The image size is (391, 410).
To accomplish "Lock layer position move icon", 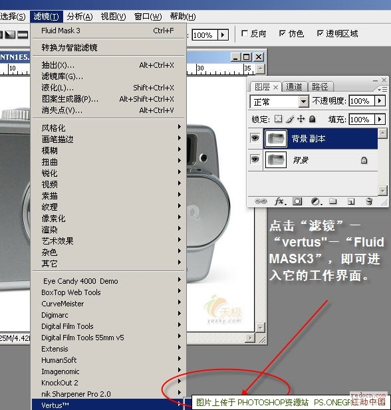I will point(301,119).
